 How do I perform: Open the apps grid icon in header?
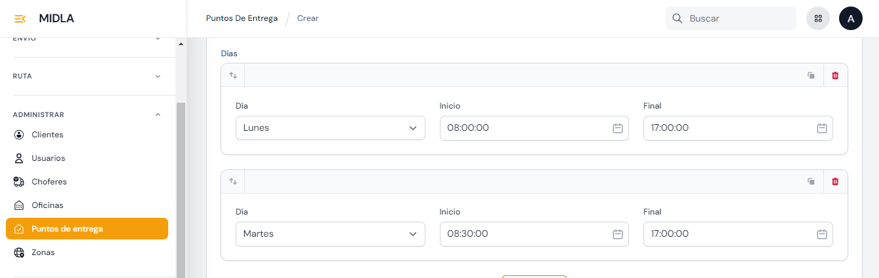click(x=818, y=18)
